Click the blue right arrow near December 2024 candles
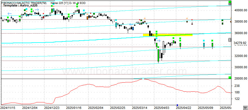 (x=37, y=10)
